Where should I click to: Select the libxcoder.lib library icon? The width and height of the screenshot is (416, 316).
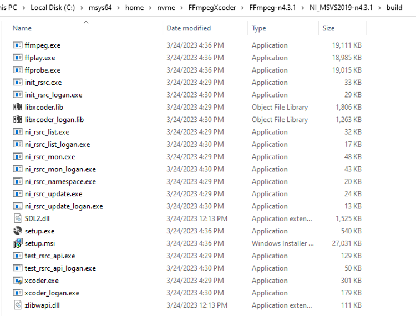pos(18,107)
